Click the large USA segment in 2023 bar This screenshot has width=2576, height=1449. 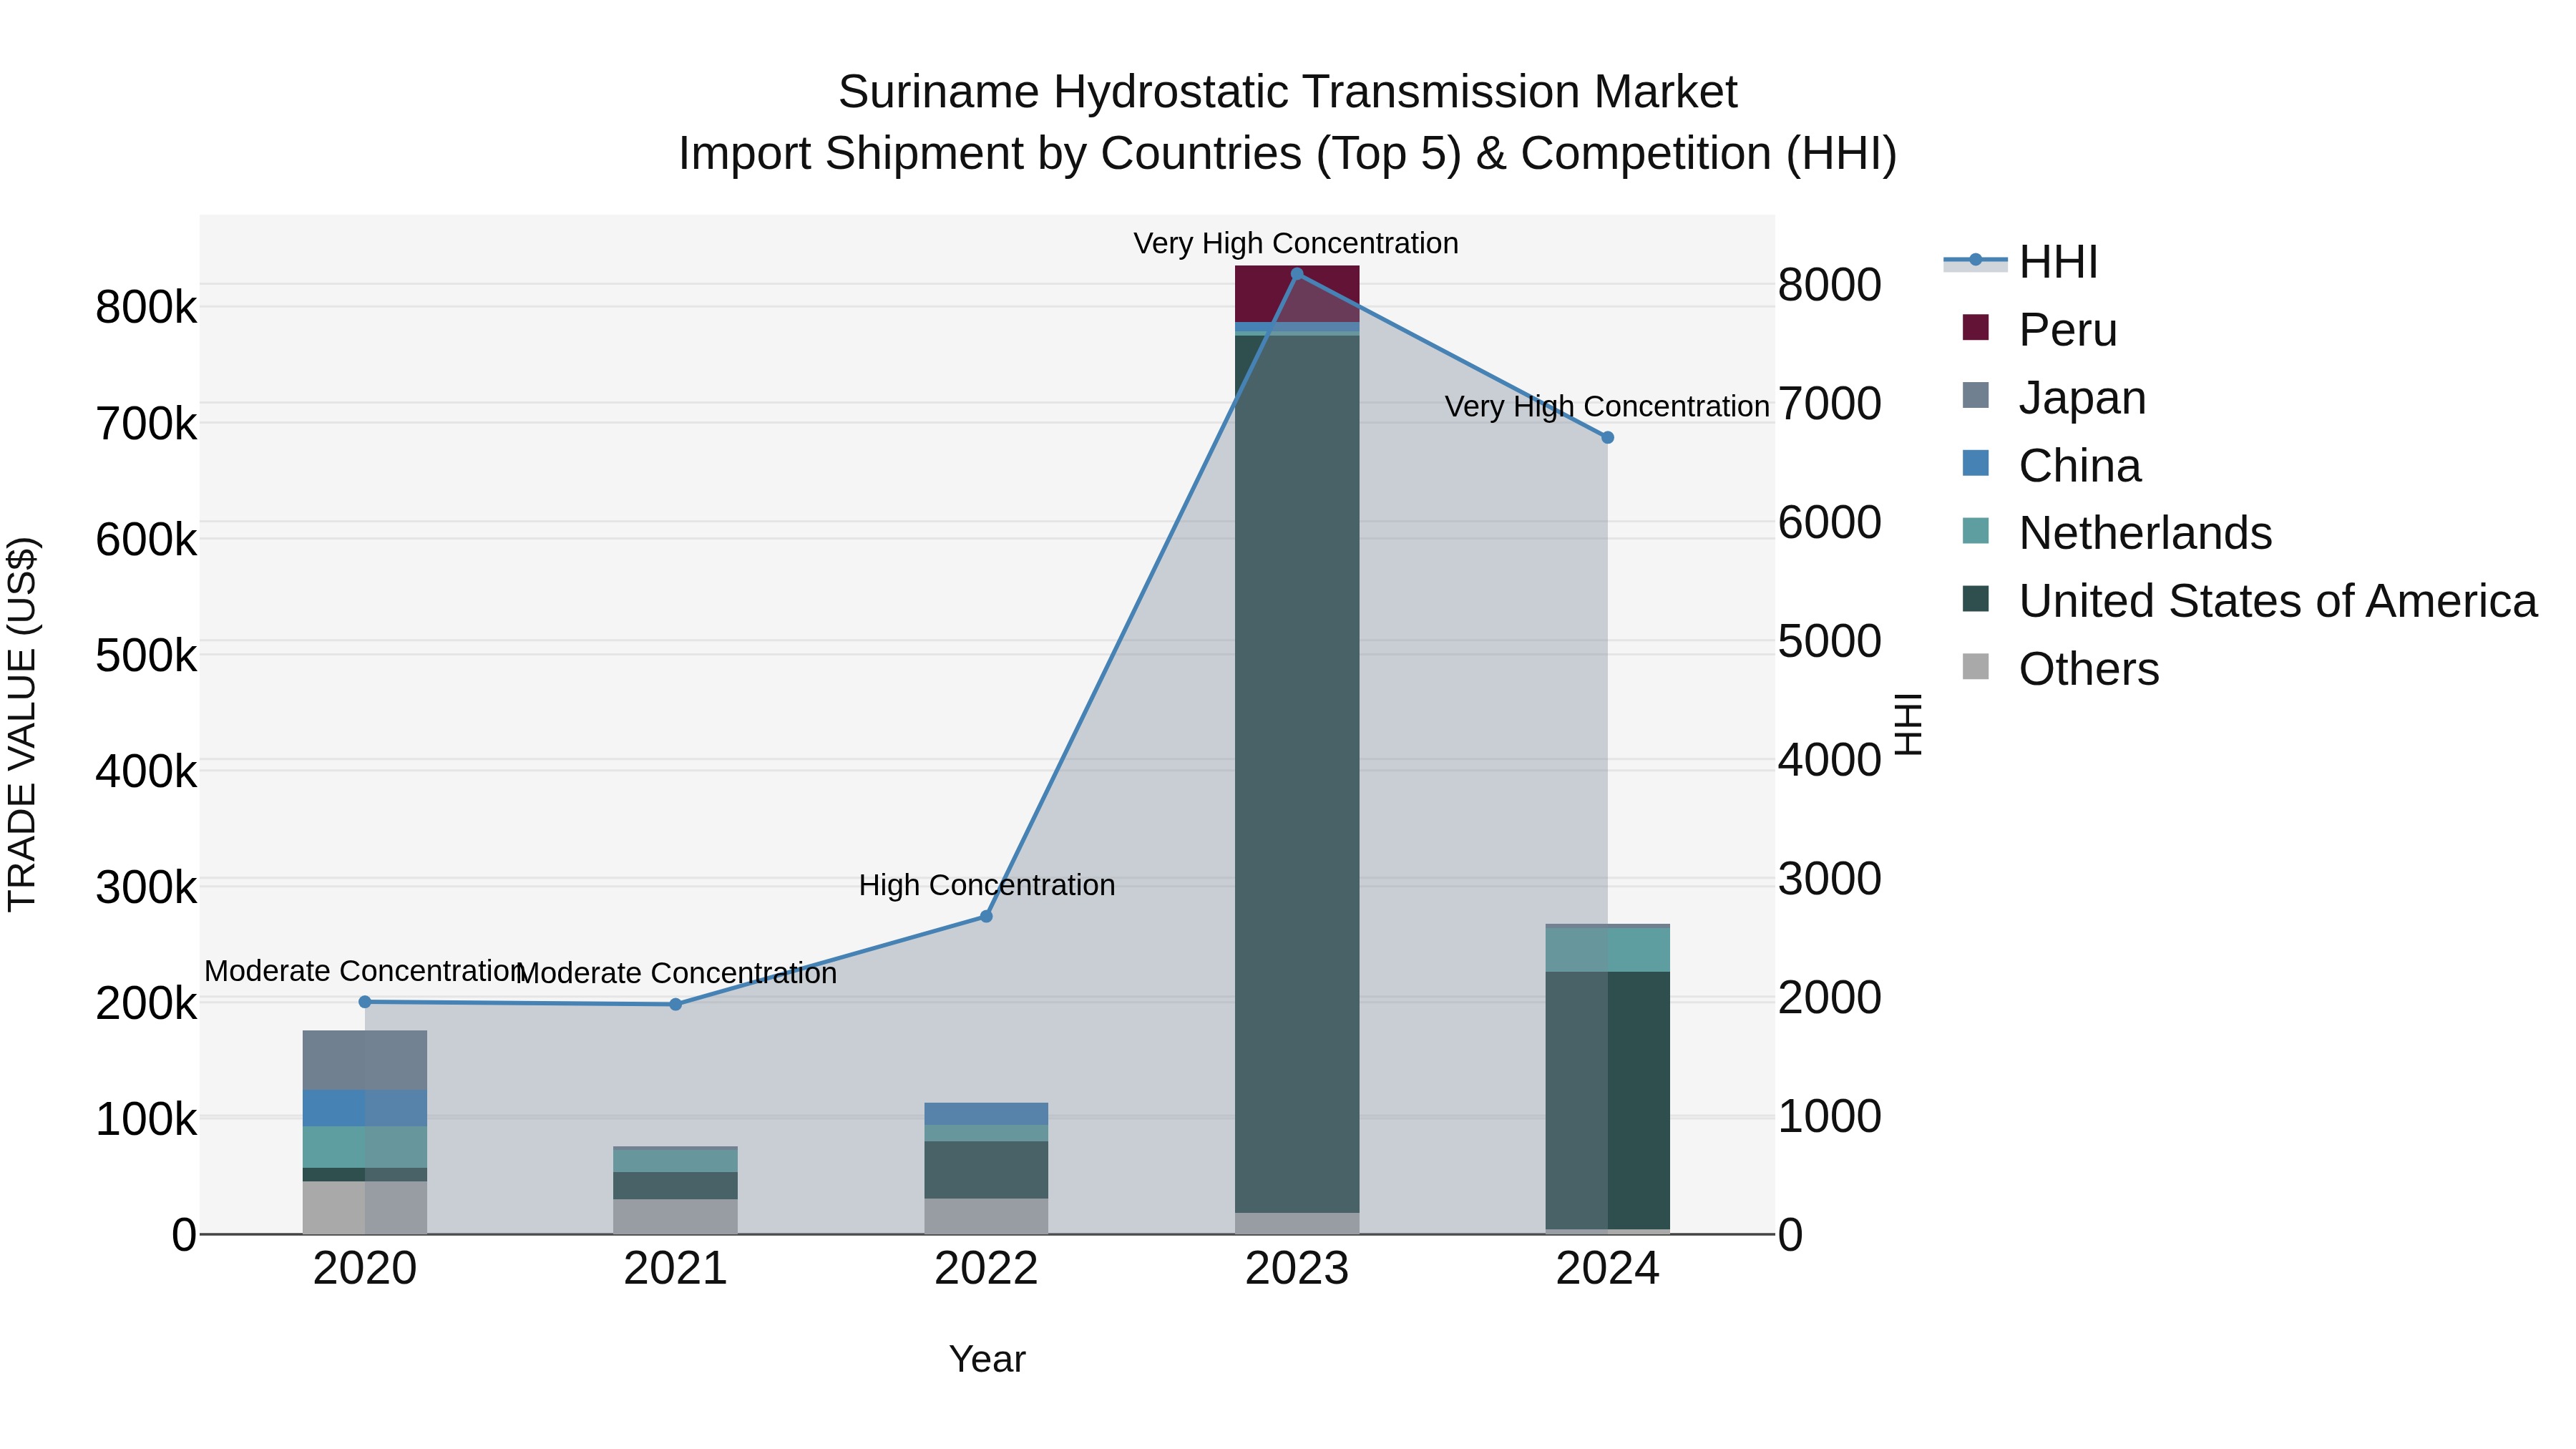[x=1297, y=774]
